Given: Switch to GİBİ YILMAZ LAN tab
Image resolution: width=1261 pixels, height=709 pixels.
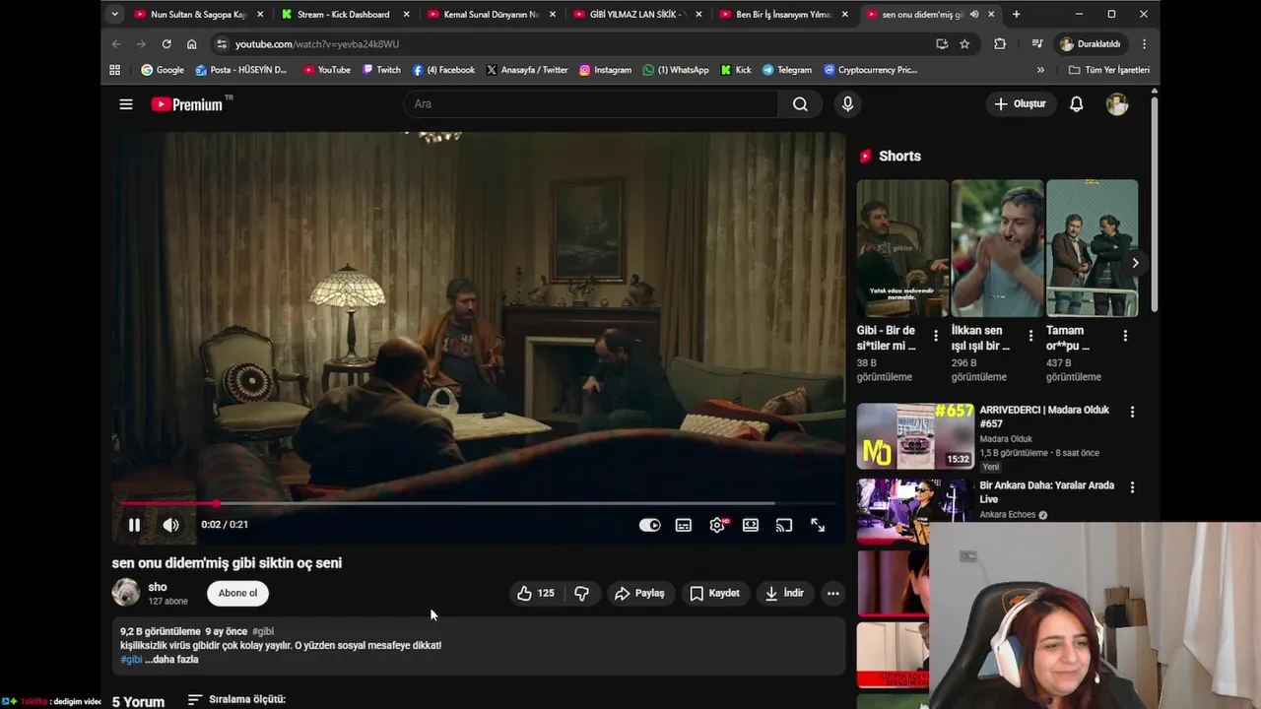Looking at the screenshot, I should [x=637, y=15].
